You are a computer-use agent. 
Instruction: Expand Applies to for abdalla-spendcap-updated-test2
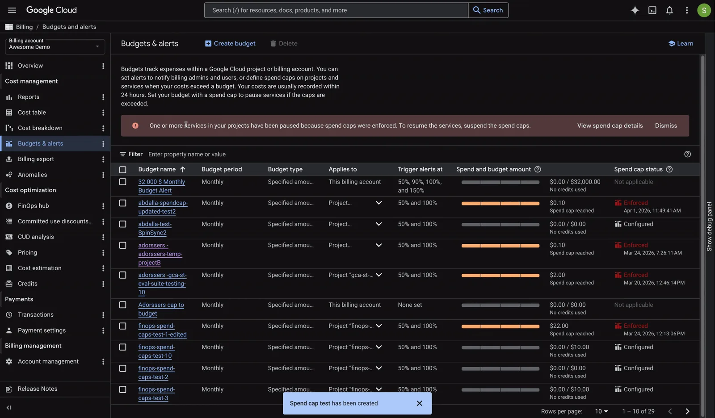tap(379, 203)
